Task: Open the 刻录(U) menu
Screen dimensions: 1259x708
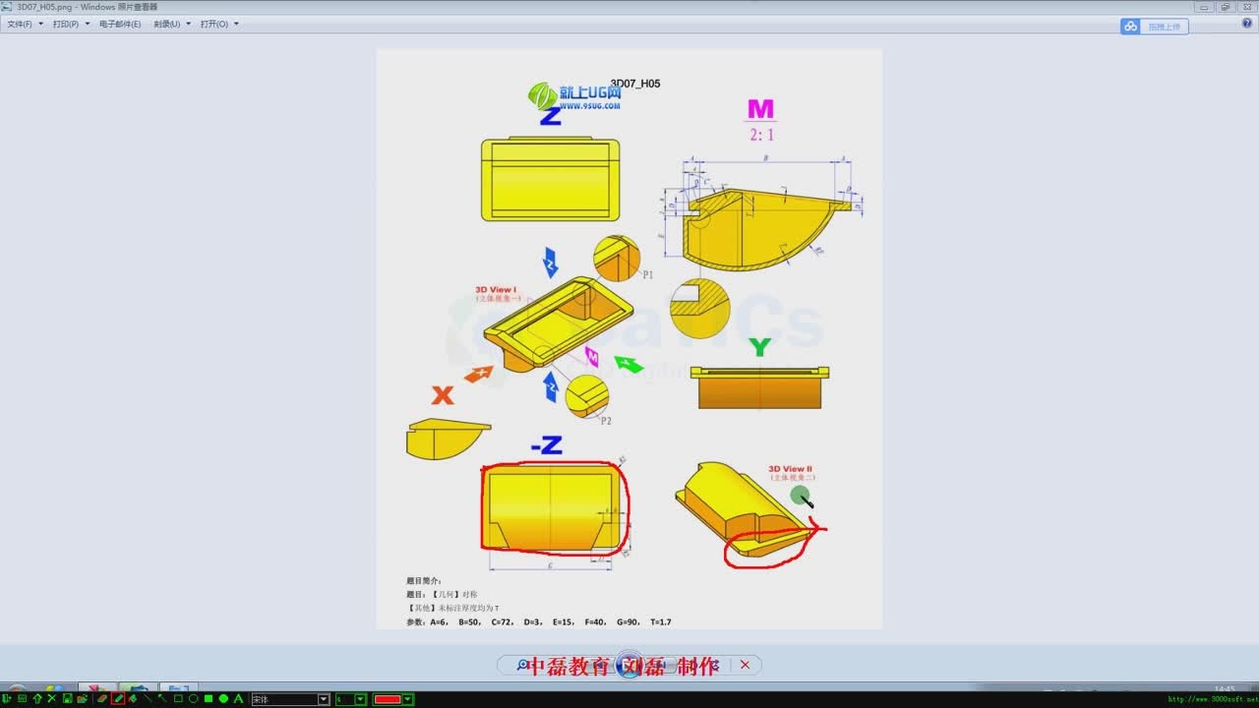Action: (x=171, y=24)
